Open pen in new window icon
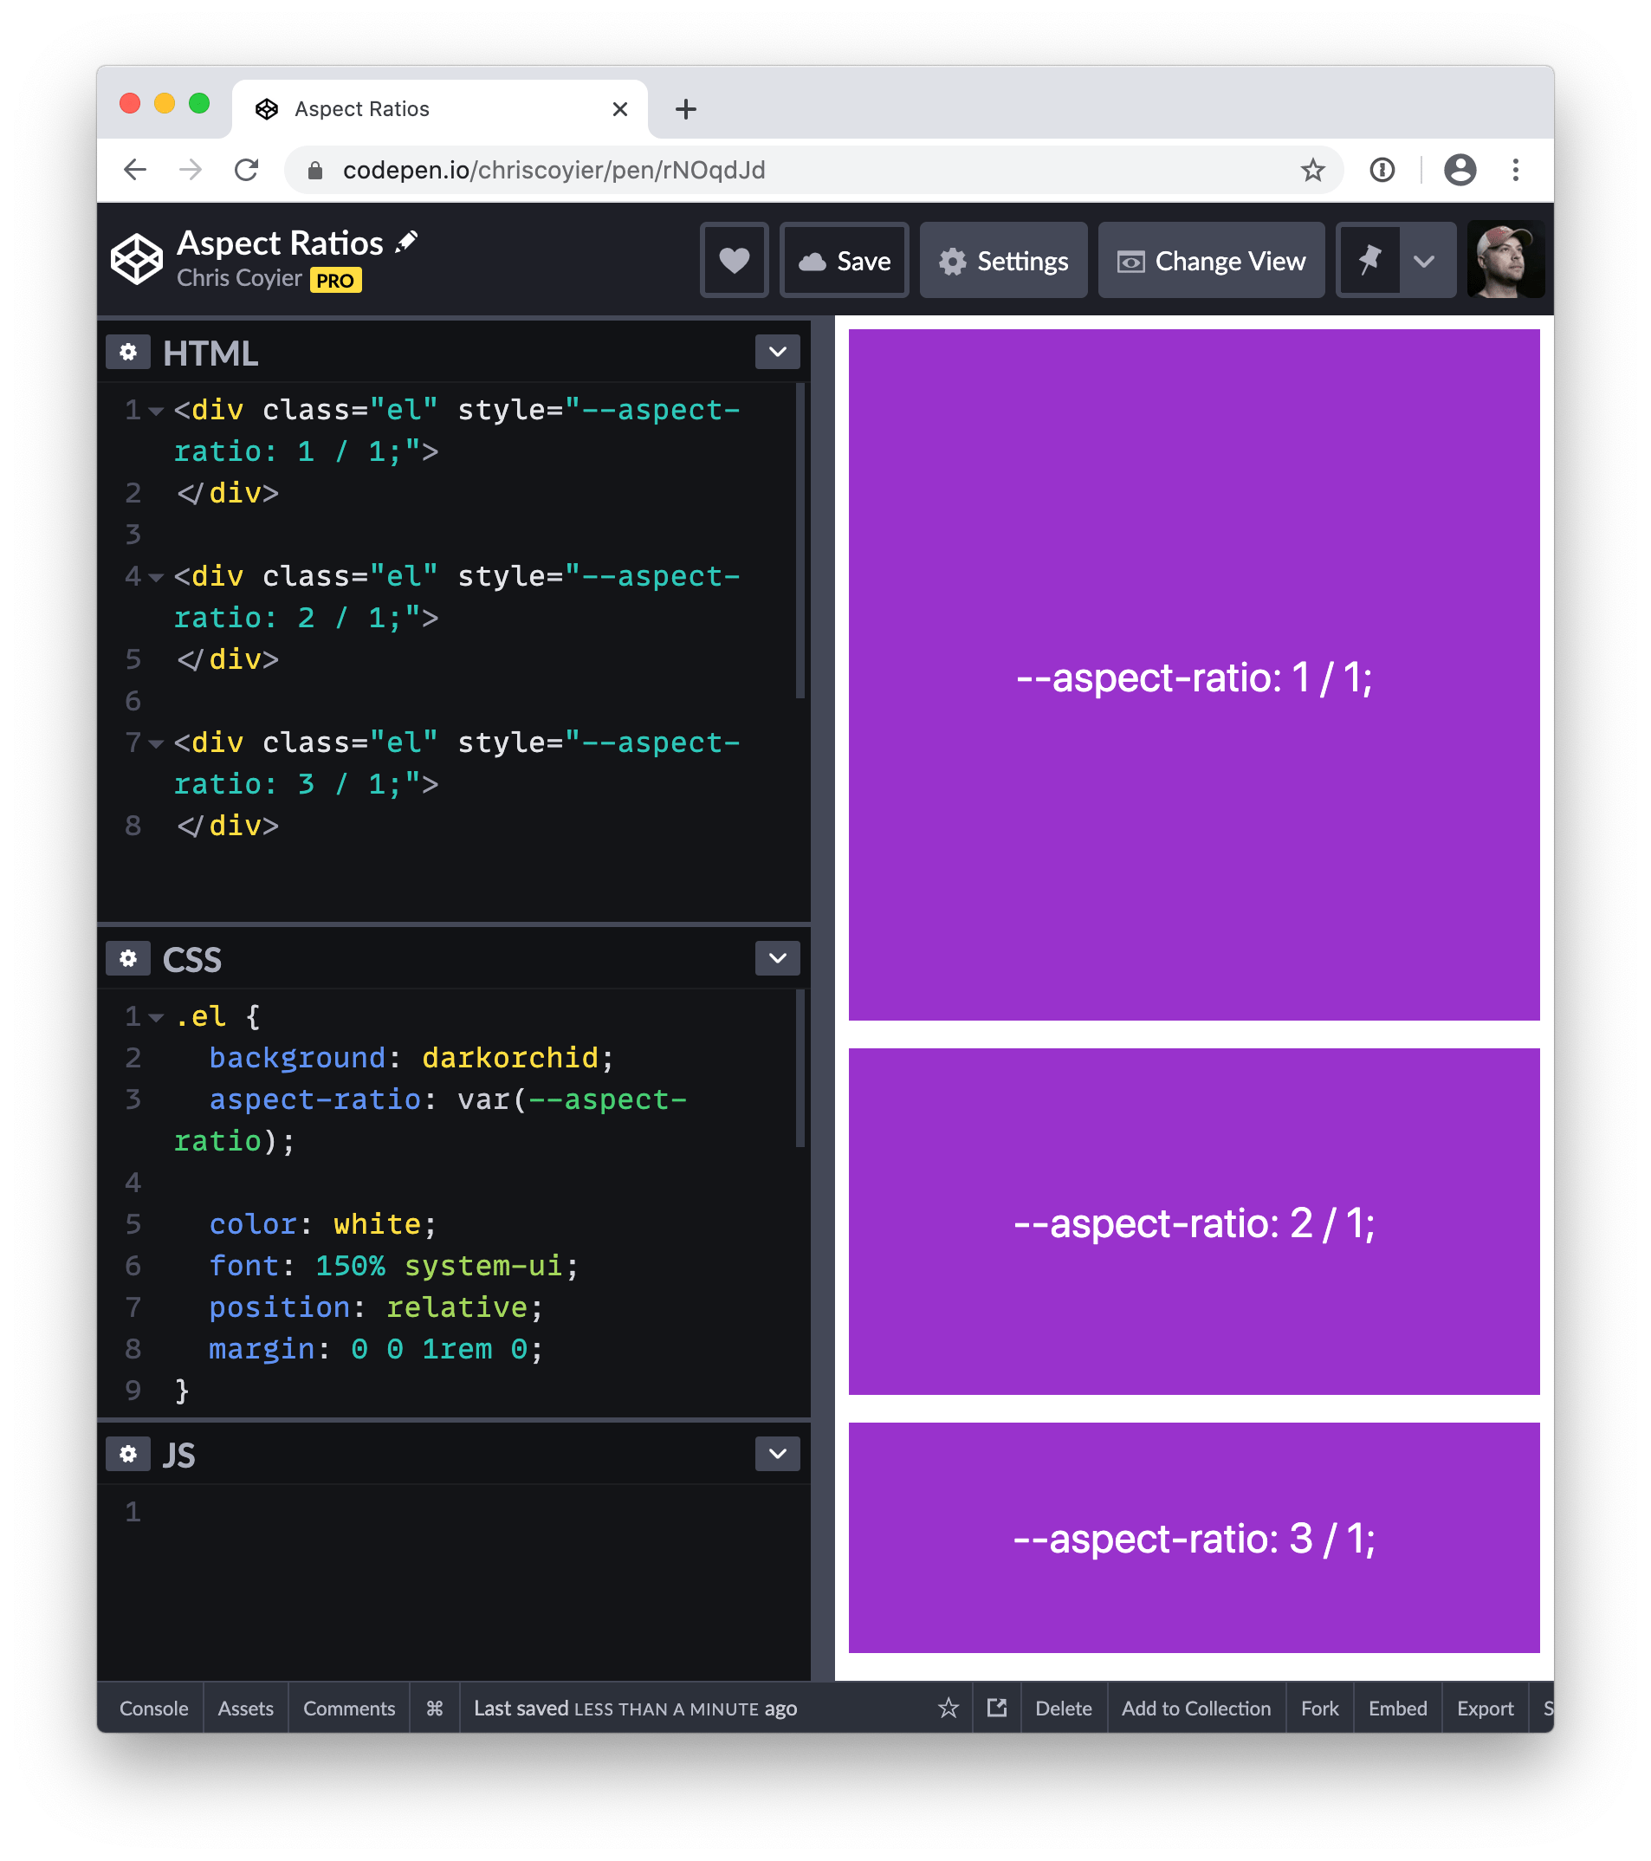The height and width of the screenshot is (1861, 1651). pyautogui.click(x=997, y=1708)
